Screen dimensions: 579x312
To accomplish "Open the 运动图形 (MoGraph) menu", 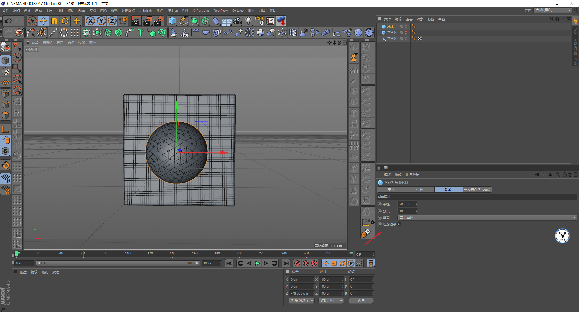I will point(146,11).
